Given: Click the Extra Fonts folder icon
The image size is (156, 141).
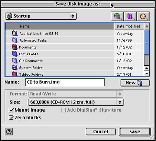Looking at the screenshot, I should (x=15, y=54).
